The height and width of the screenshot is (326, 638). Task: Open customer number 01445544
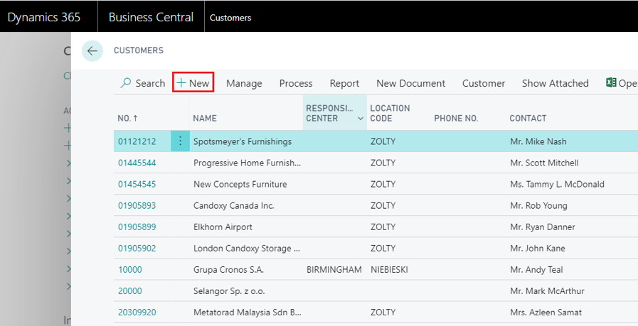tap(137, 163)
